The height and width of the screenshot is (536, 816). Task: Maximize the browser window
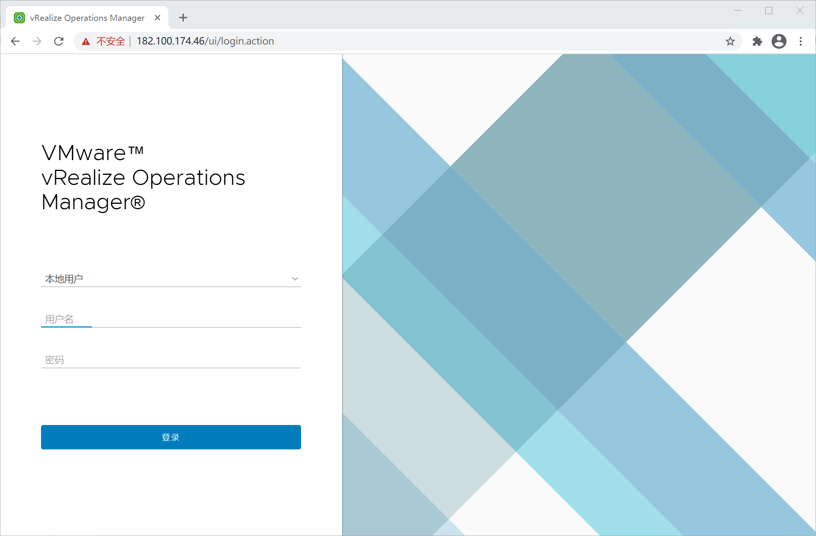coord(768,10)
